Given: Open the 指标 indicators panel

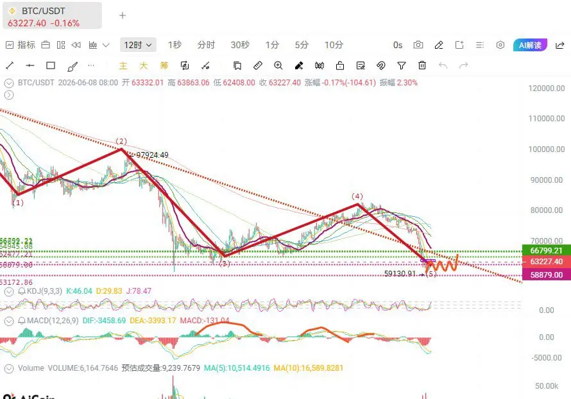Looking at the screenshot, I should 21,45.
